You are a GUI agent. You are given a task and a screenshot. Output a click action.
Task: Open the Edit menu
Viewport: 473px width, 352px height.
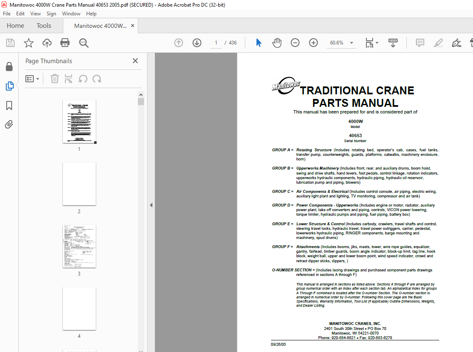click(x=20, y=14)
